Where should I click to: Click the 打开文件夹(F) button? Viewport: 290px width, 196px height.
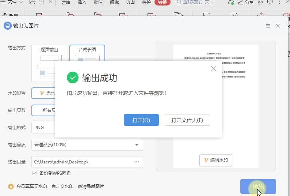click(187, 120)
